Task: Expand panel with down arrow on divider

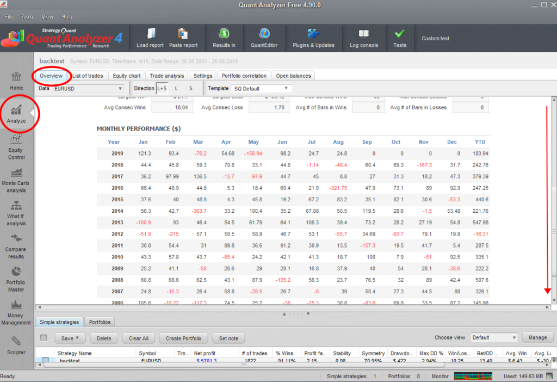Action: click(308, 314)
